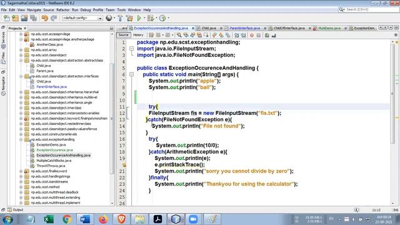Expand np.edu.scst.array package node

pos(21,50)
